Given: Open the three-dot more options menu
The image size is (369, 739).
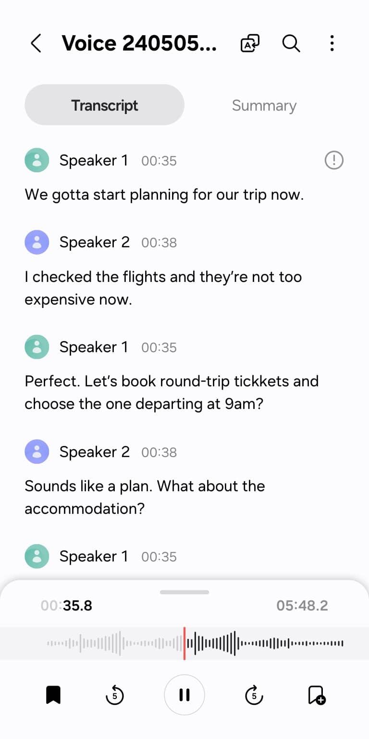Looking at the screenshot, I should 332,43.
